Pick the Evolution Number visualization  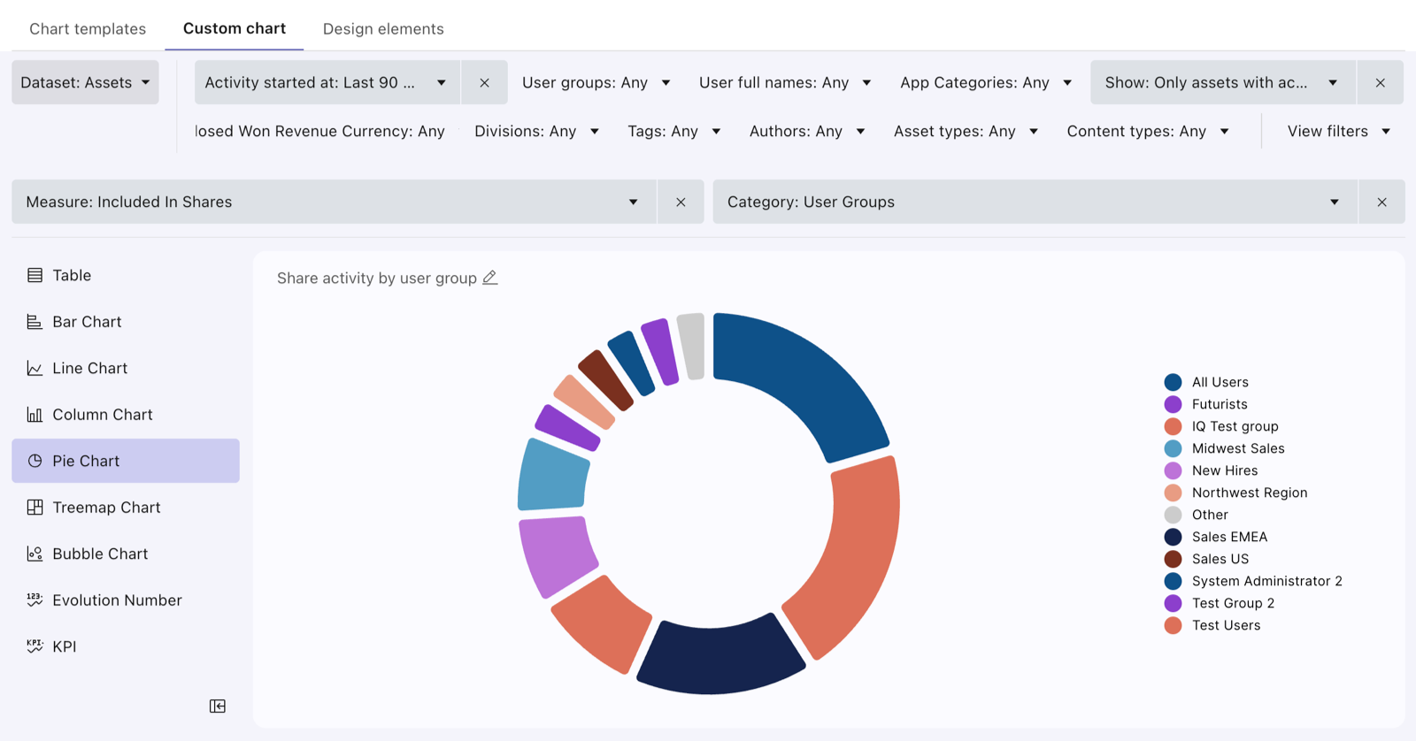point(126,600)
